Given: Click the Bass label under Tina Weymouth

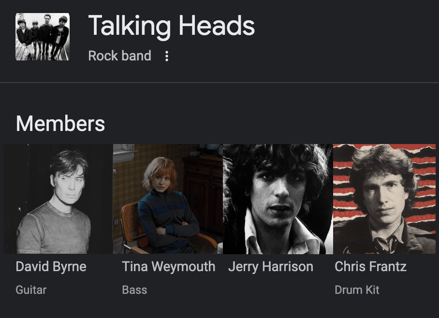Looking at the screenshot, I should pos(134,290).
